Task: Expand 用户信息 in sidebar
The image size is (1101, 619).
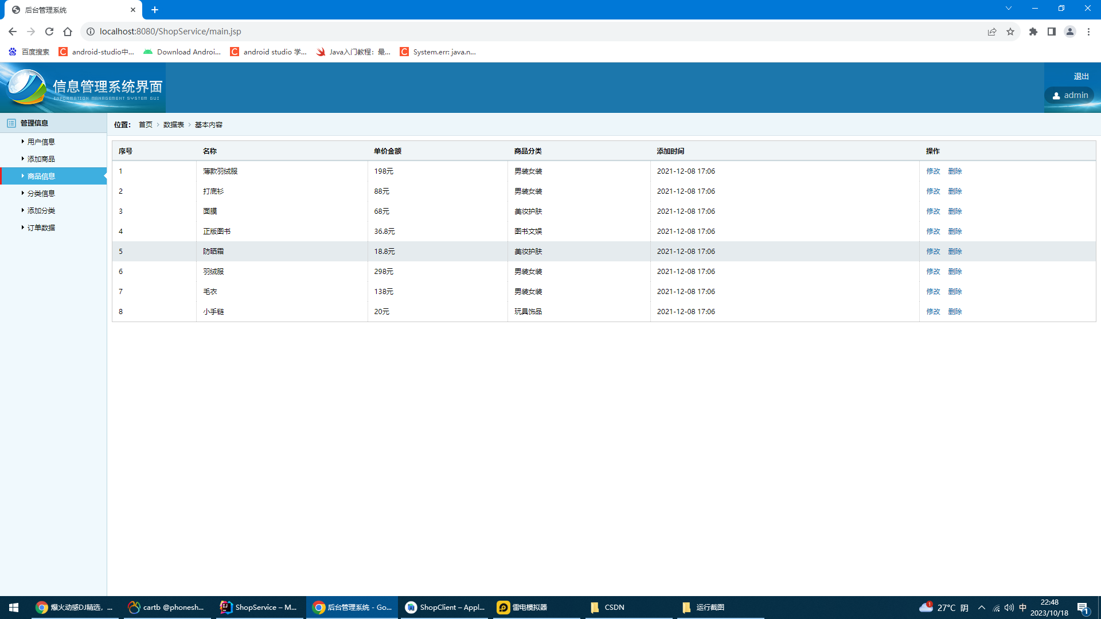Action: coord(41,142)
